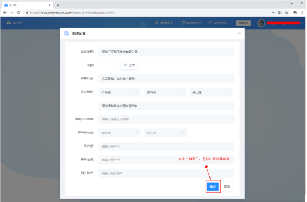Screen dimensions: 307x202
Task: Click the browser back arrow
Action: [5, 13]
